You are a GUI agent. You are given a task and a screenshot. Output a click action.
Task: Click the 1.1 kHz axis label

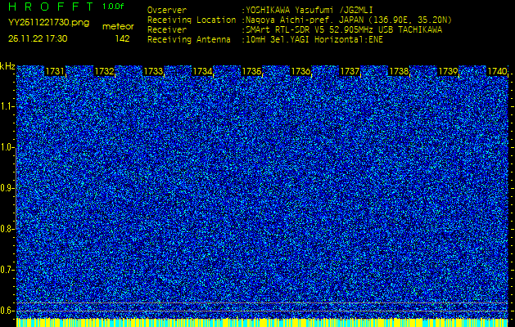[x=7, y=106]
